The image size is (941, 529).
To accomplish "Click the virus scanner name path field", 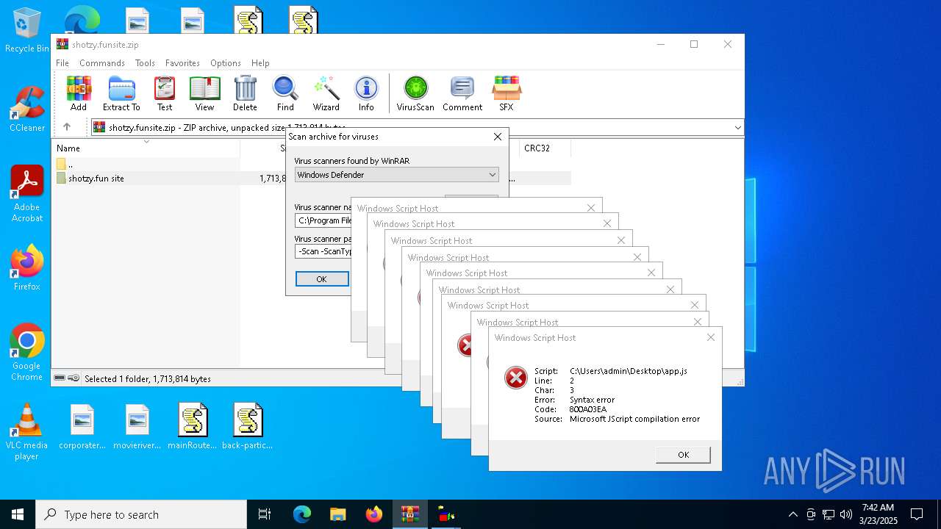I will point(323,220).
